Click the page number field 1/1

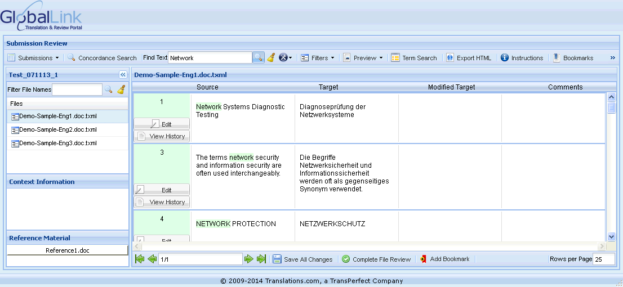(x=201, y=259)
